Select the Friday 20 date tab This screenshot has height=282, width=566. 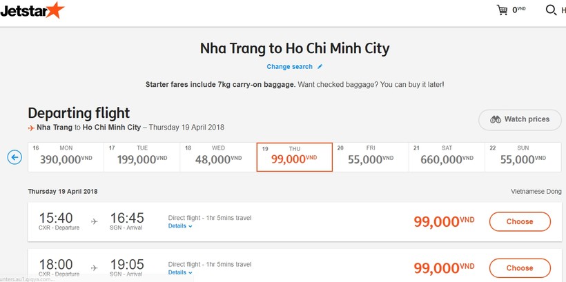tap(371, 157)
